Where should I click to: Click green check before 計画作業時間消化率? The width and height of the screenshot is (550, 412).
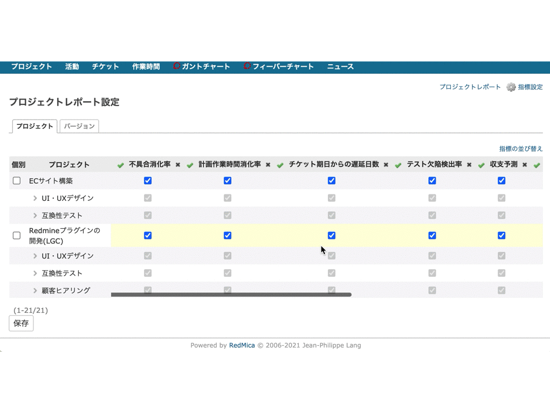click(x=190, y=165)
